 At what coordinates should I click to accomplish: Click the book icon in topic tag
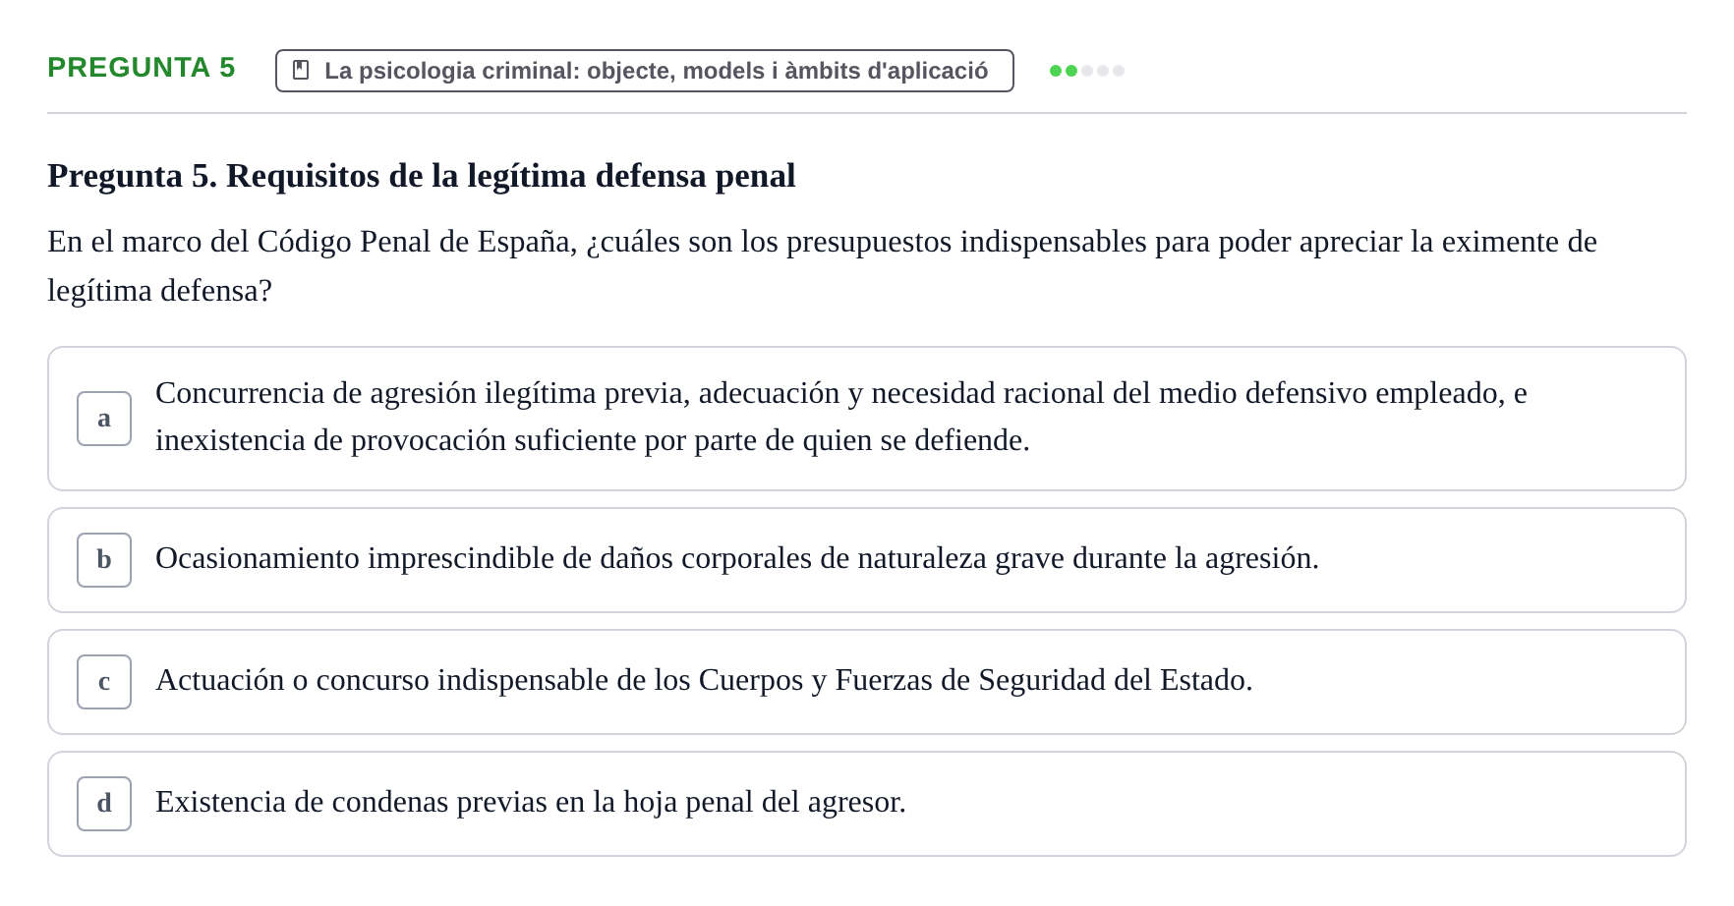[302, 71]
